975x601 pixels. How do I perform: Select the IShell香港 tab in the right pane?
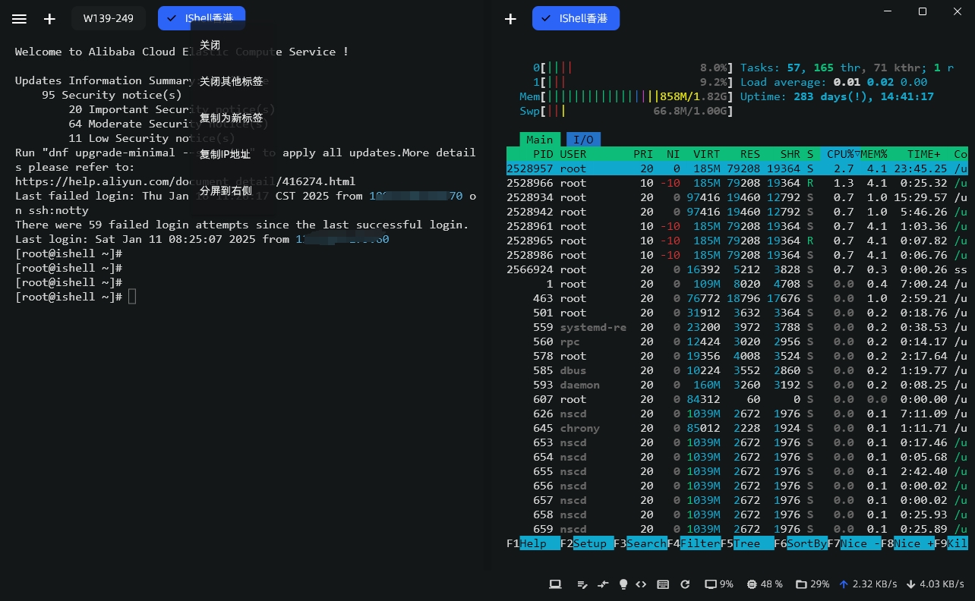(x=576, y=18)
